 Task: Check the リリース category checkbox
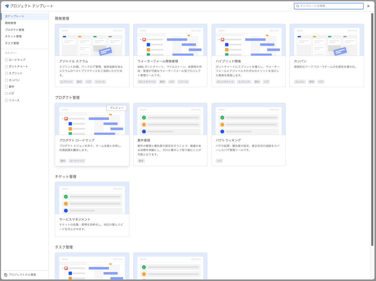(6, 101)
